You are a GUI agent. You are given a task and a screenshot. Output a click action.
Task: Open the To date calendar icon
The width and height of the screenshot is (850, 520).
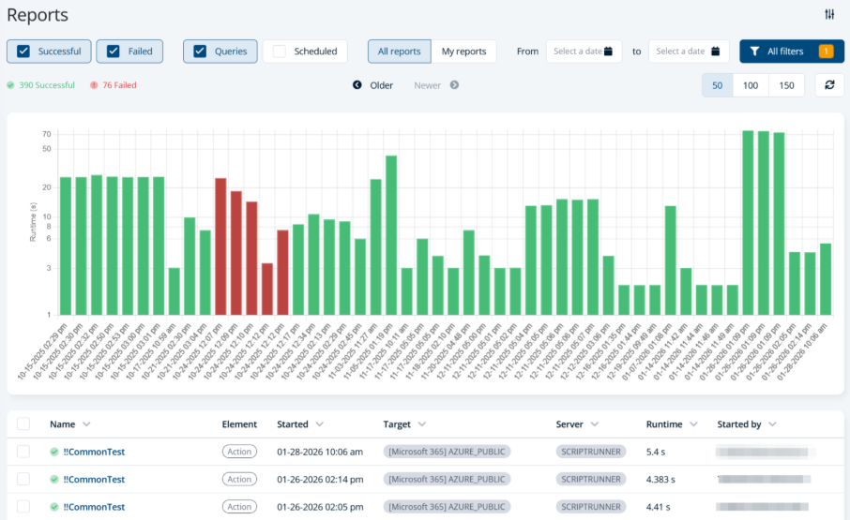(716, 52)
